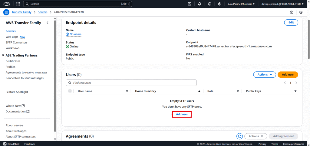Click Servers breadcrumb link

[42, 12]
